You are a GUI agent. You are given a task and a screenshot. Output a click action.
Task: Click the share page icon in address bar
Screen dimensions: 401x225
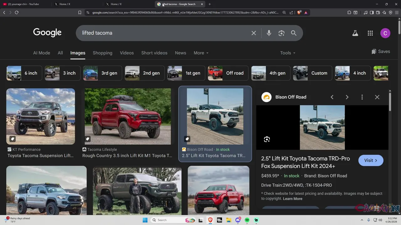pyautogui.click(x=291, y=12)
